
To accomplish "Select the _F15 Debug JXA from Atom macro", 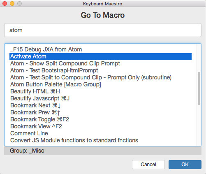I will [x=100, y=49].
